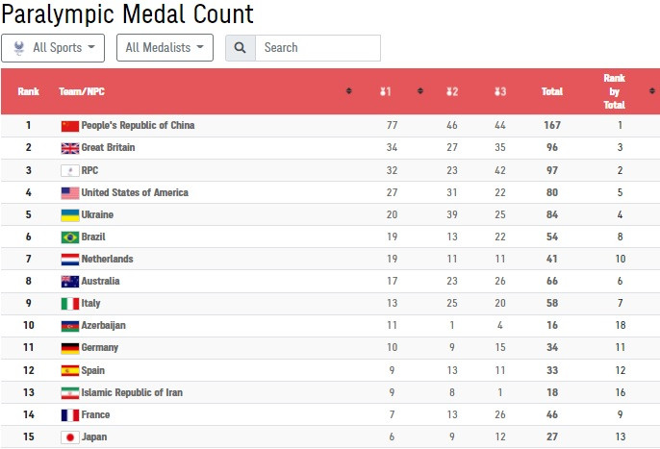Click the Brazil flag icon
Screen dimensions: 660x449
tap(70, 237)
